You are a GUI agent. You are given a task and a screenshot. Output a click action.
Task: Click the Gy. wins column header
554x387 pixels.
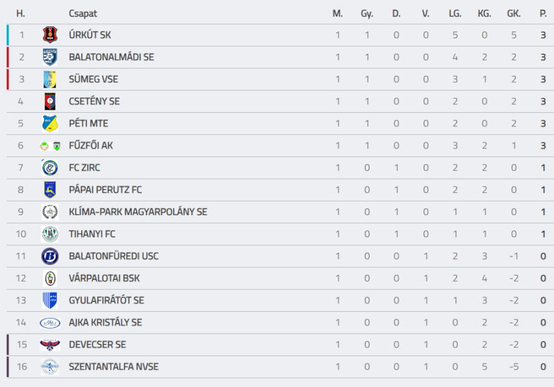367,14
